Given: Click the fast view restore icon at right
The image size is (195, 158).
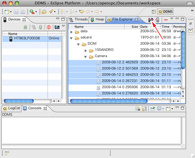Looking at the screenshot, I should point(190,24).
